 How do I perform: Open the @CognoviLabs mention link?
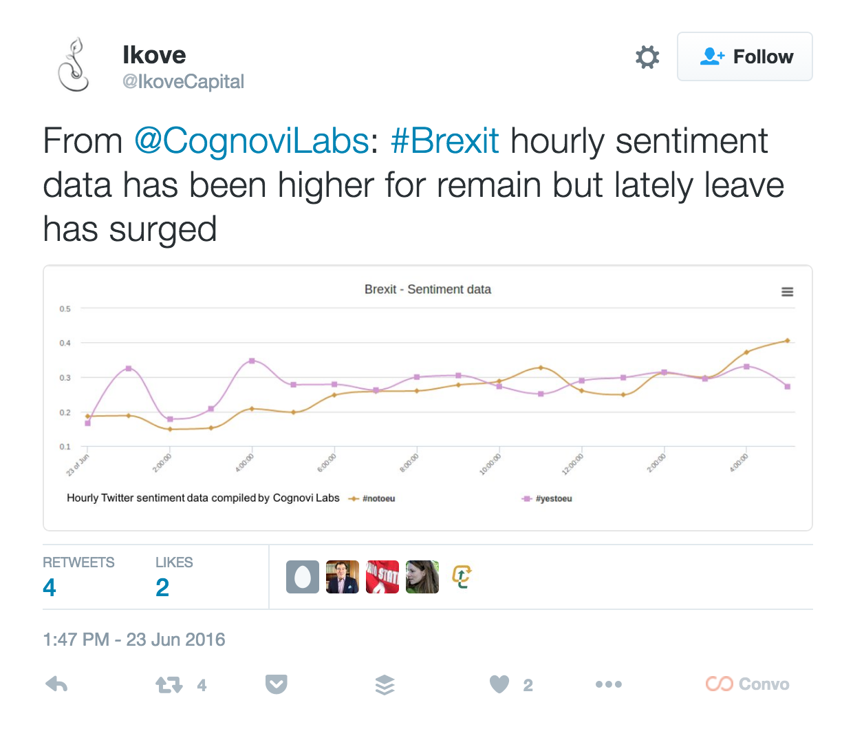coord(252,141)
